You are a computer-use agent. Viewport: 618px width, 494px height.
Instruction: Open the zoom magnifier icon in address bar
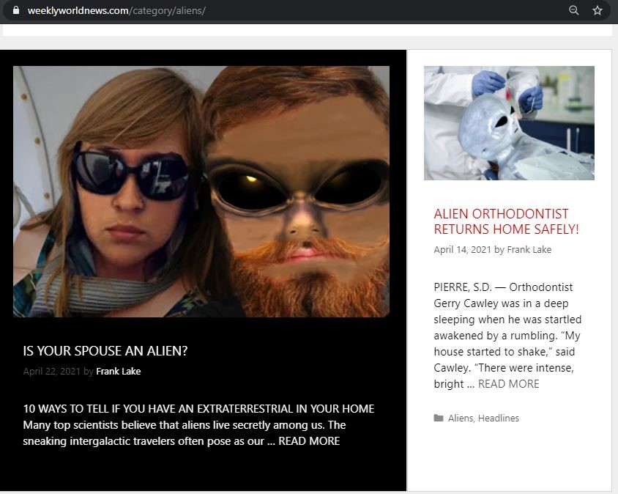point(574,10)
